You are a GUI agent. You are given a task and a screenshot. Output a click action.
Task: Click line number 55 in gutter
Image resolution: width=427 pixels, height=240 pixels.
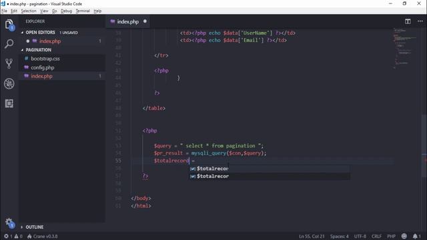pos(118,161)
